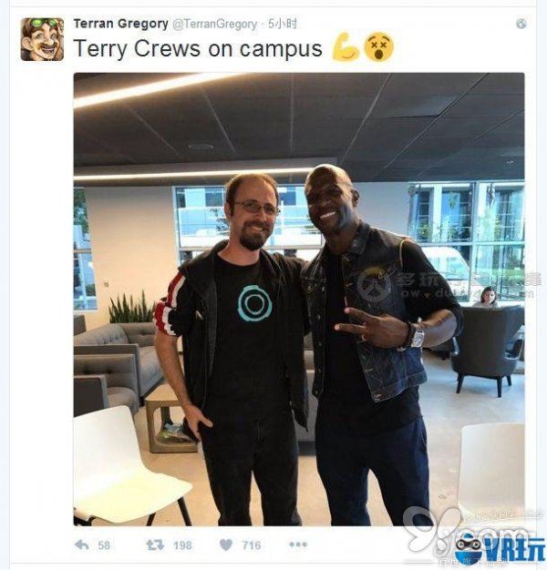Image resolution: width=547 pixels, height=570 pixels.
Task: Click the globe icon on the tweet
Action: pyautogui.click(x=521, y=24)
